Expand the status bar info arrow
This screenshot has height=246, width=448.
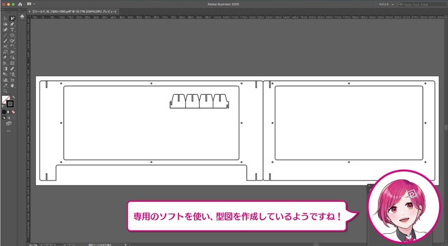(125, 244)
